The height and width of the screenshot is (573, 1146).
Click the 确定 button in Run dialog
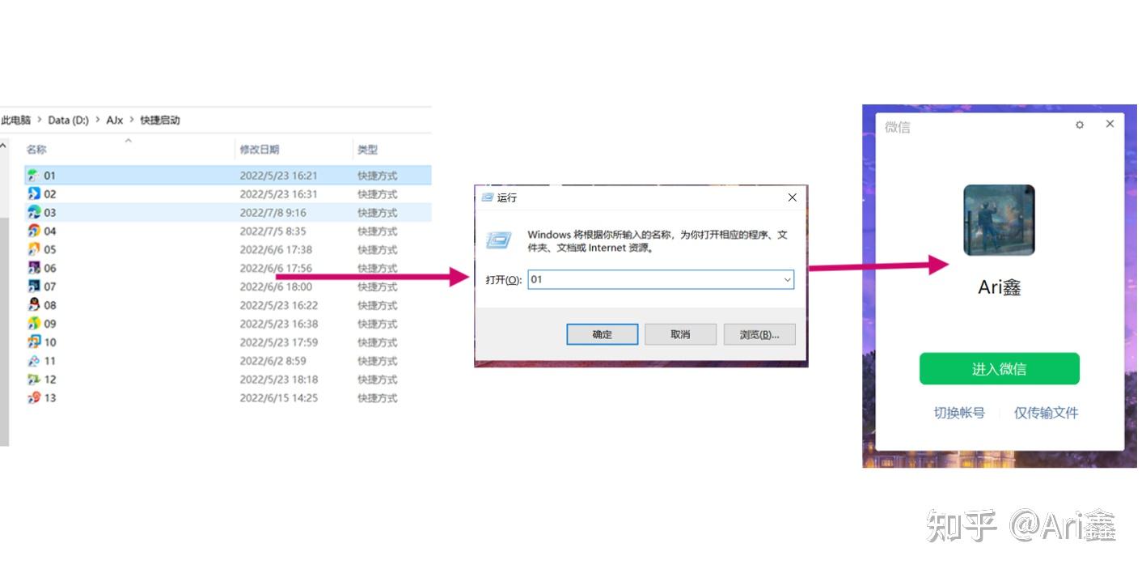pyautogui.click(x=603, y=334)
